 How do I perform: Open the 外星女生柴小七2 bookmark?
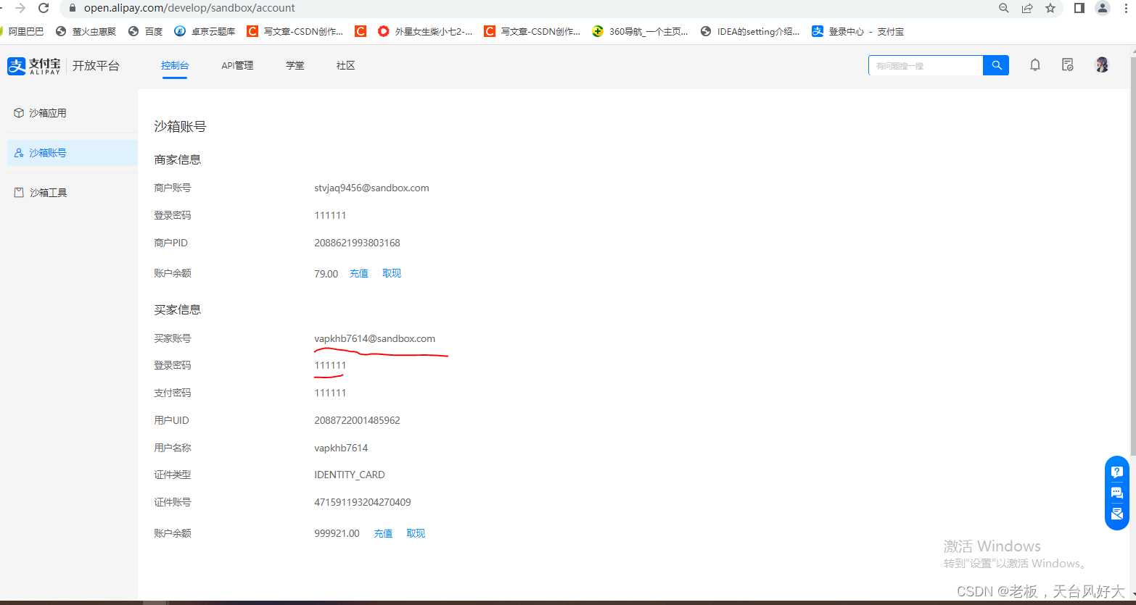pyautogui.click(x=426, y=31)
